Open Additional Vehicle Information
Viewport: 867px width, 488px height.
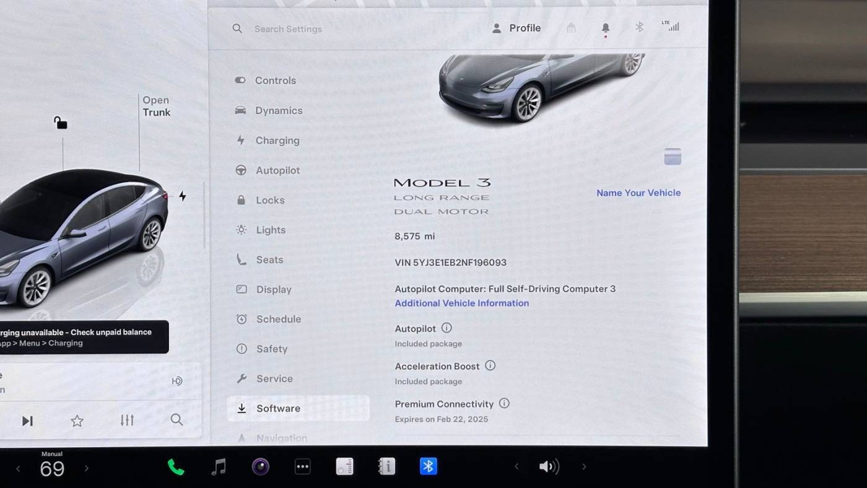462,303
